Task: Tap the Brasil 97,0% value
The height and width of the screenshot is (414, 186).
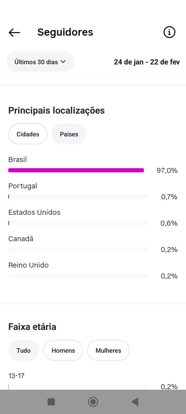Action: click(167, 171)
